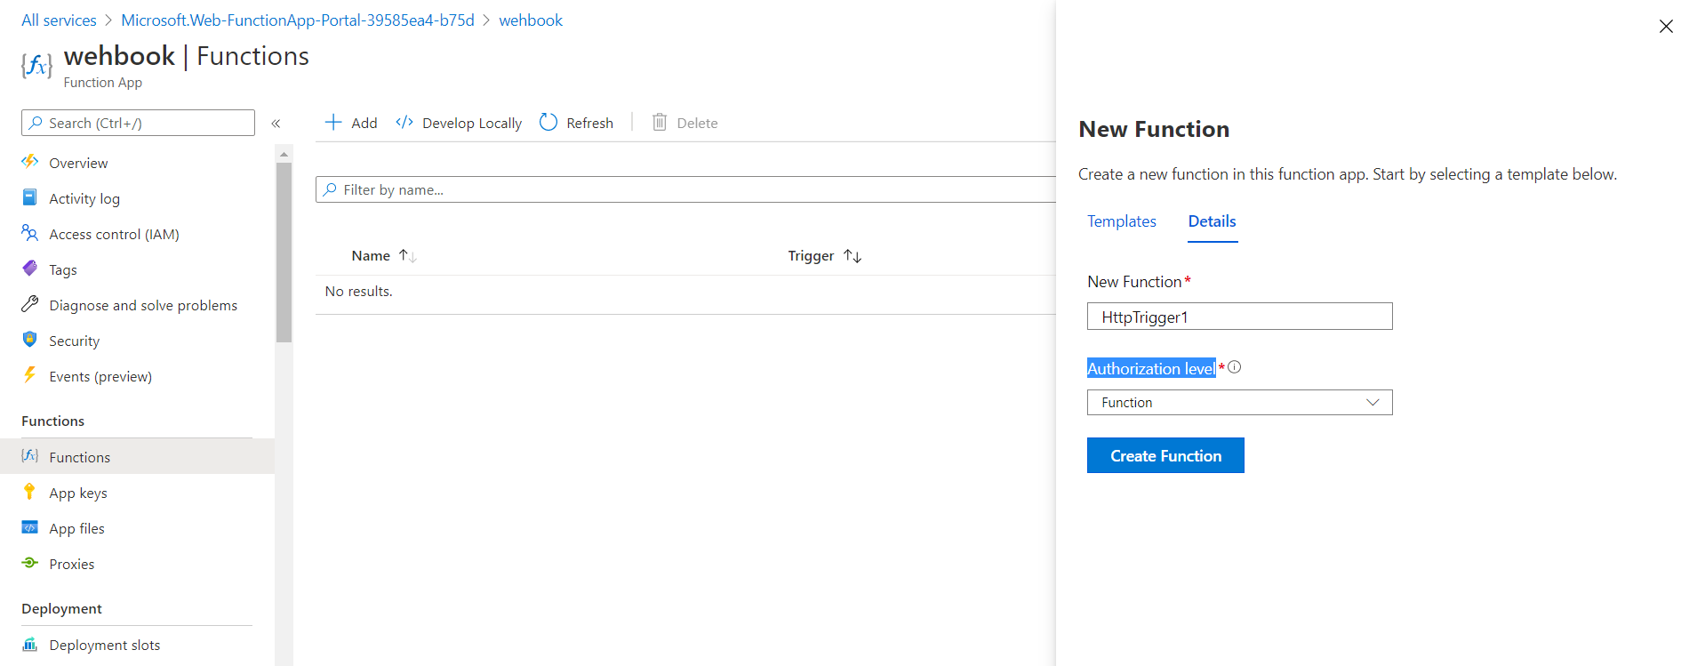Click the wehbook breadcrumb link
This screenshot has height=666, width=1705.
point(531,20)
